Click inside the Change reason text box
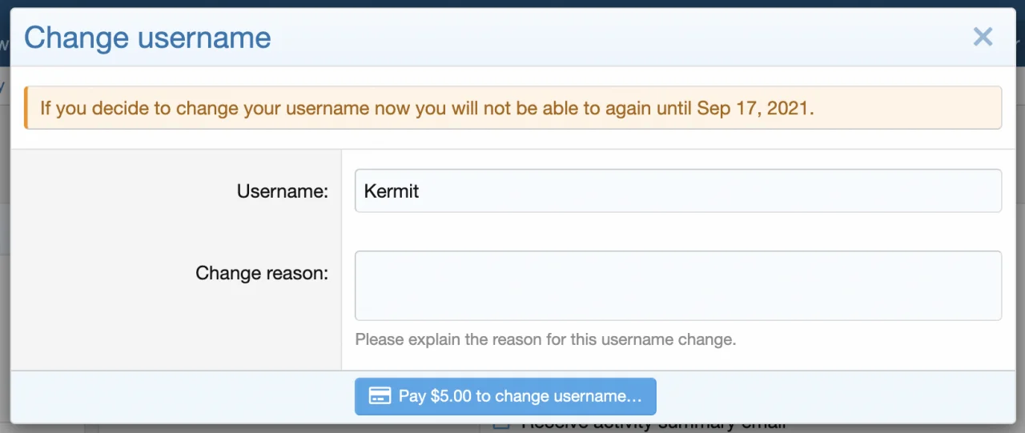The image size is (1025, 433). point(677,286)
